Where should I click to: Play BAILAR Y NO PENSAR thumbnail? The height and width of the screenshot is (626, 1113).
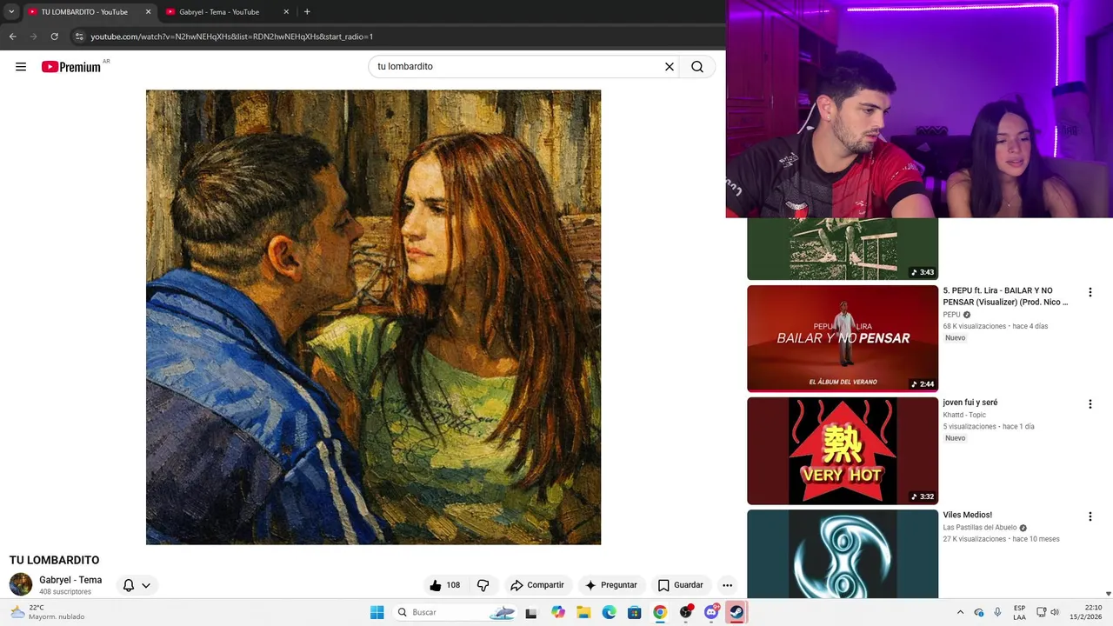[843, 338]
